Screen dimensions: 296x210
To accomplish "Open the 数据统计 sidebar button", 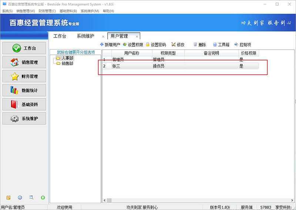I will pyautogui.click(x=24, y=90).
